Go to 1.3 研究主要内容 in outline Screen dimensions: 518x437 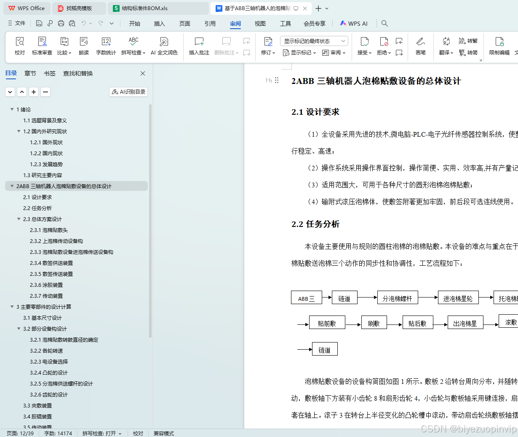click(x=43, y=175)
